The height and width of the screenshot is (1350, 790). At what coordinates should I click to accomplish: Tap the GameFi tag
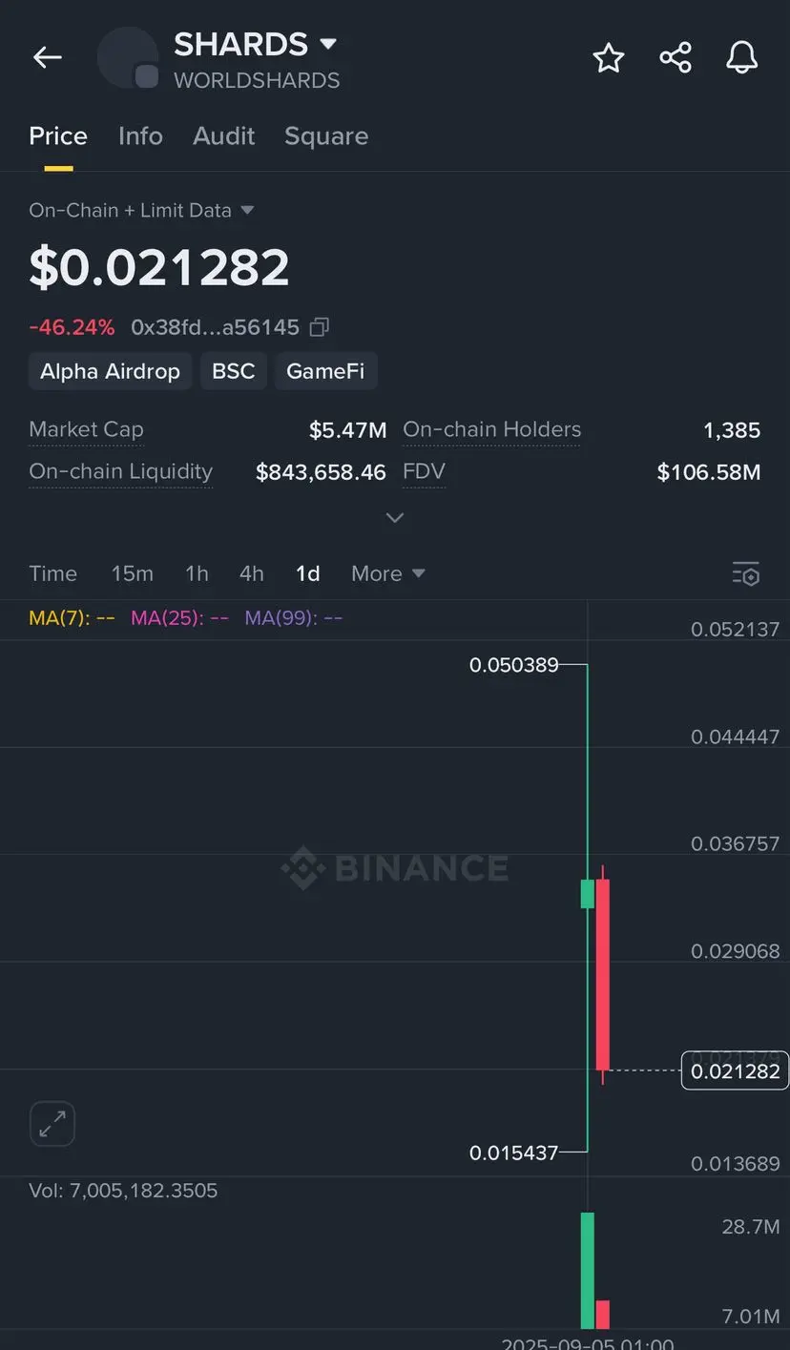325,371
